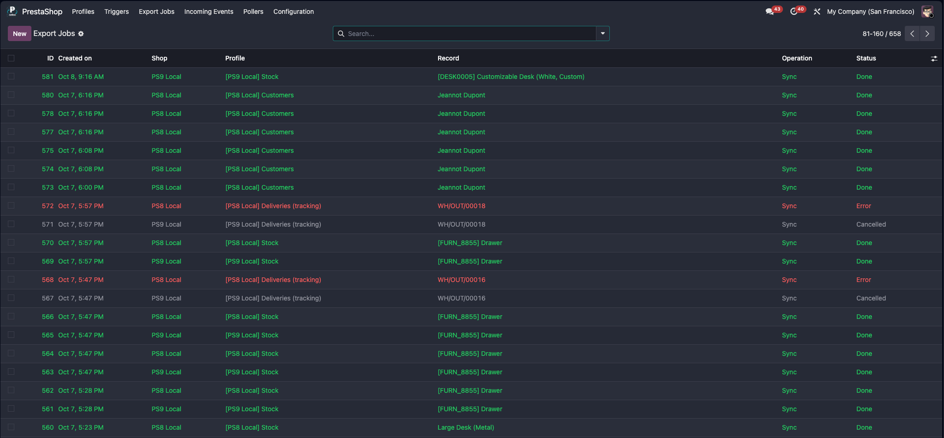Select checkbox for job 560

coord(11,427)
